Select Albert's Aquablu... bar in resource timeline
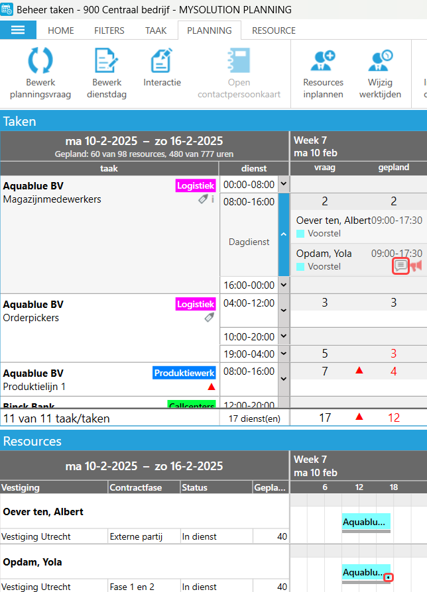This screenshot has height=592, width=427. [x=366, y=522]
